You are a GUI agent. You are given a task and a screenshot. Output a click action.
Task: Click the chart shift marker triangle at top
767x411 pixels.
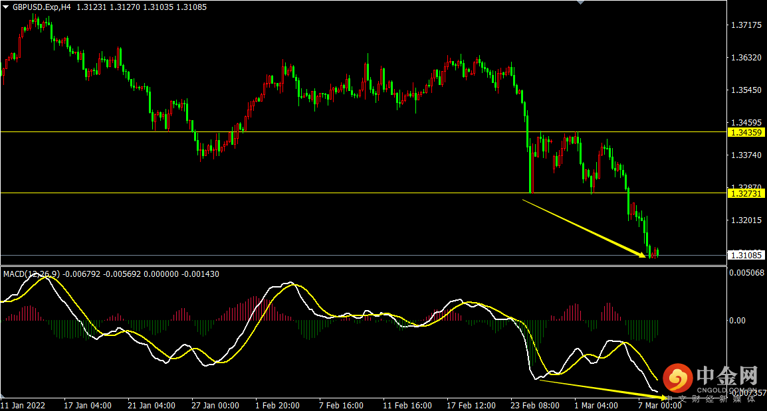(581, 3)
